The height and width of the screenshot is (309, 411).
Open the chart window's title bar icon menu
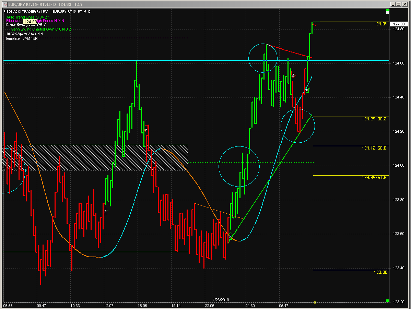tap(5, 4)
